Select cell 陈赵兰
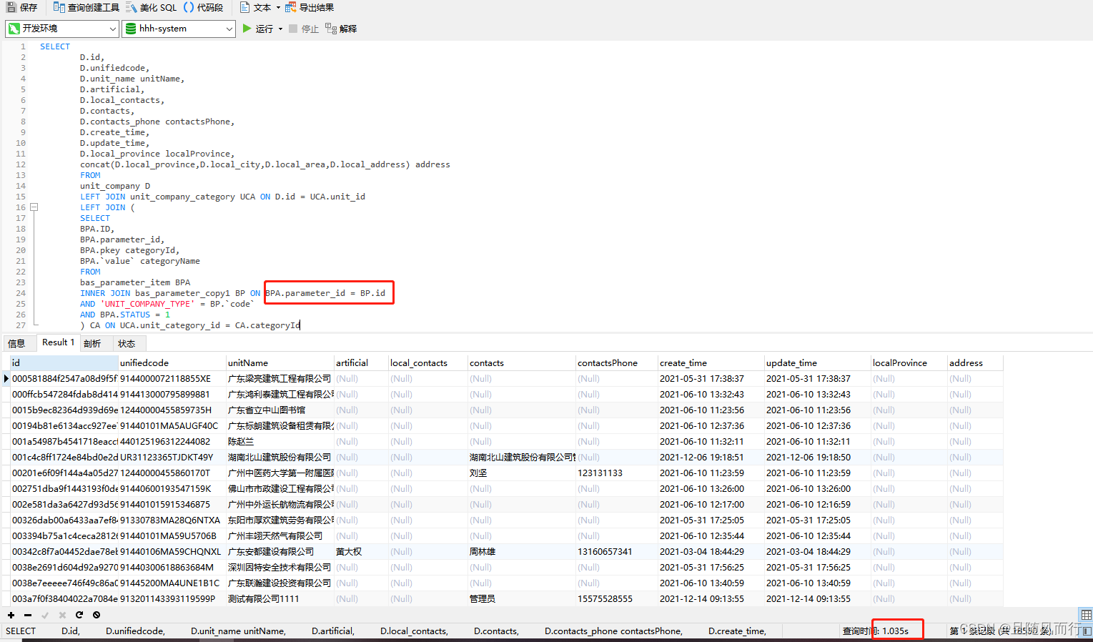This screenshot has width=1093, height=642. point(280,441)
